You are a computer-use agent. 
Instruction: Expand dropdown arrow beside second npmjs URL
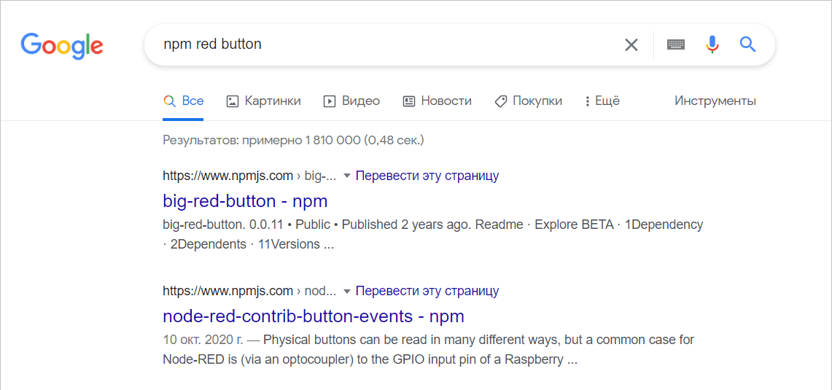[347, 292]
